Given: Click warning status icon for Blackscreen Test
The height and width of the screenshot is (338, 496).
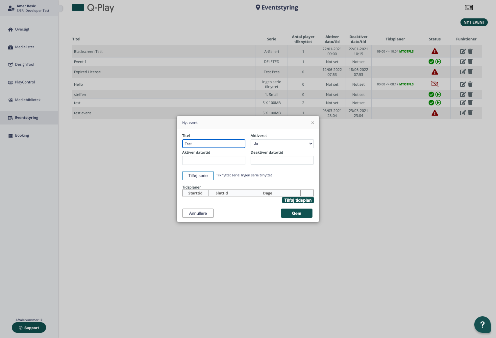Looking at the screenshot, I should [435, 51].
